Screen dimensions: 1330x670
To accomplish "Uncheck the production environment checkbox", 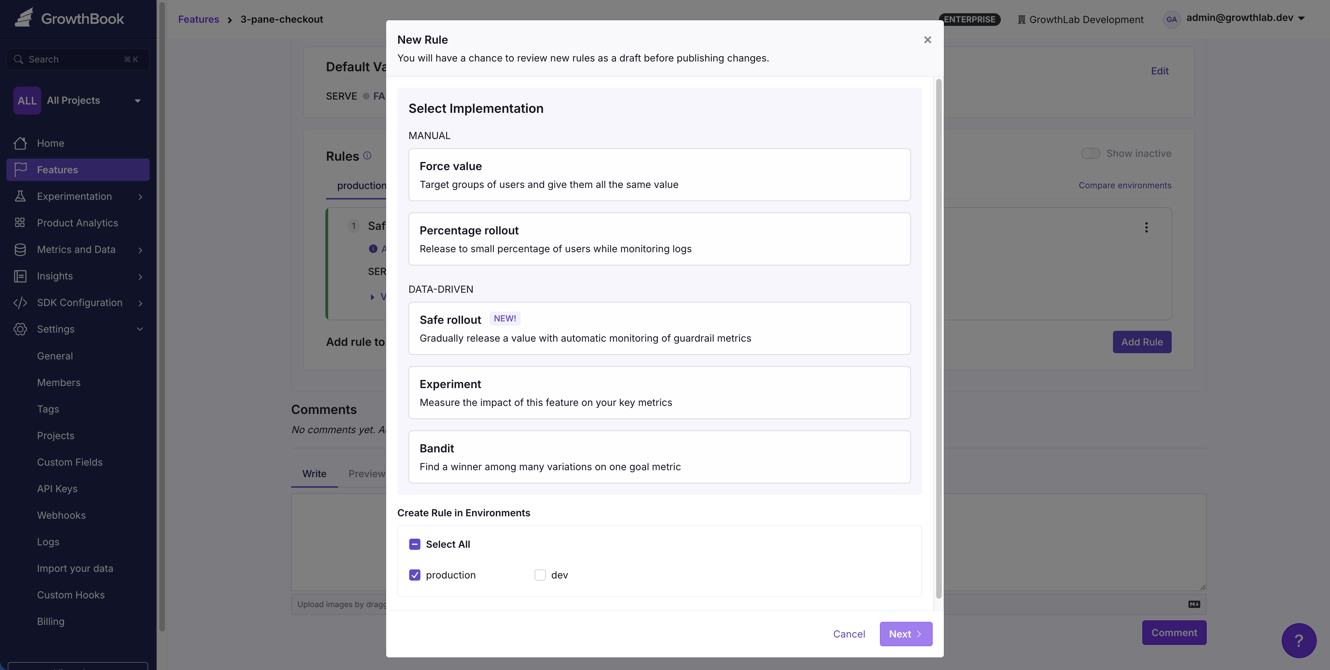I will (x=414, y=575).
